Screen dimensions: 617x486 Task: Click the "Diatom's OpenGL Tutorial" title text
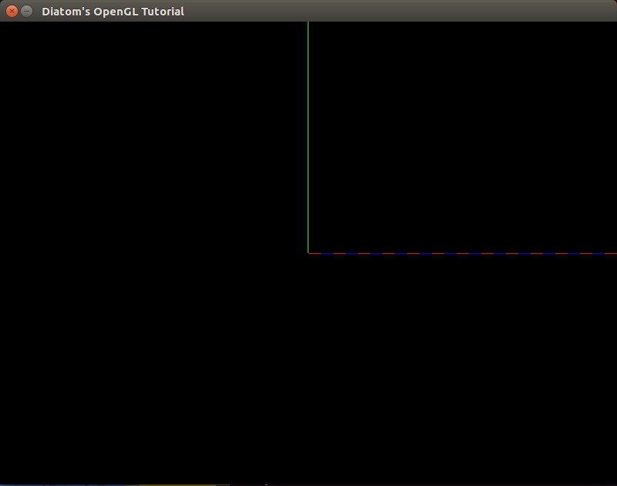[x=113, y=12]
